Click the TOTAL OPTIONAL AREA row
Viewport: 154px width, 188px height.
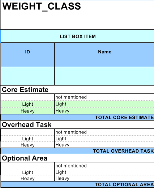click(77, 184)
